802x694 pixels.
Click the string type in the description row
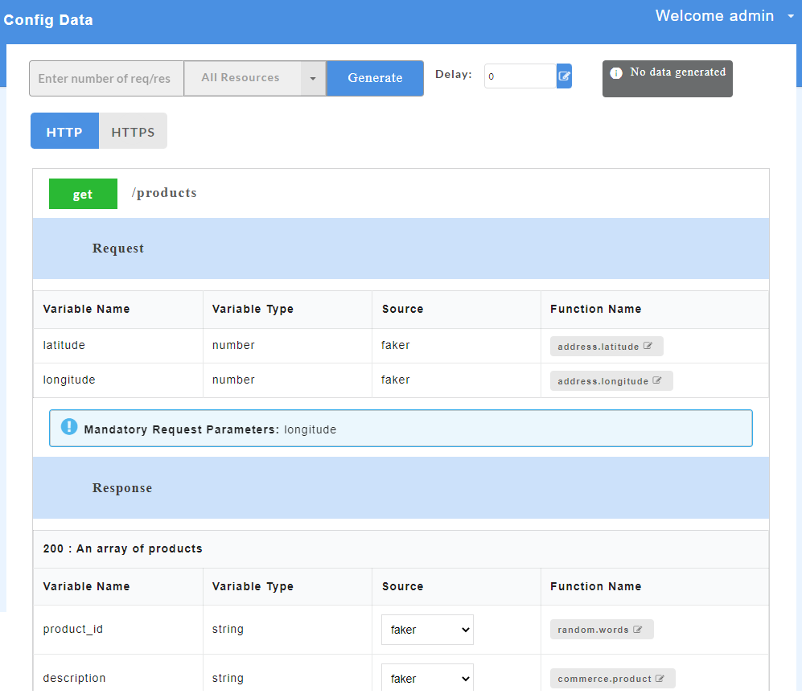coord(228,679)
